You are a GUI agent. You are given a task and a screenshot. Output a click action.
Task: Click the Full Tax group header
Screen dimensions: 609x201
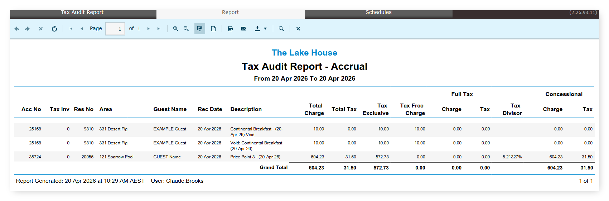coord(462,94)
